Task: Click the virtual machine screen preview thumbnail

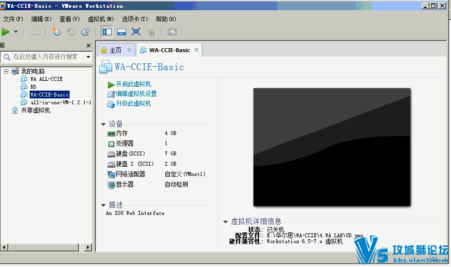Action: coord(332,147)
